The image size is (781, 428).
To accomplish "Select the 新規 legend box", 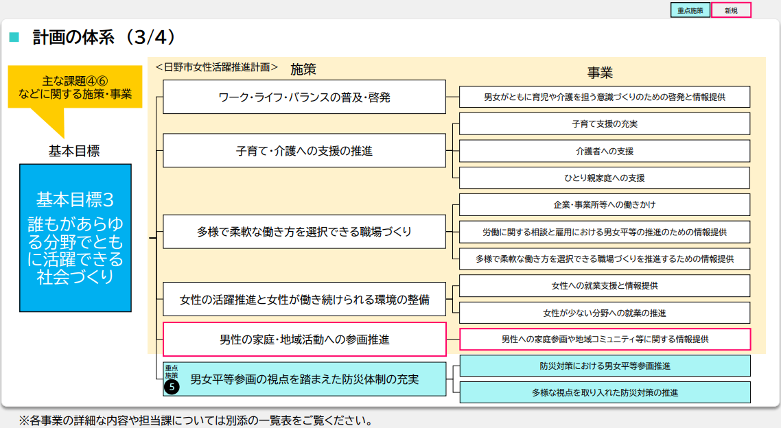I will click(x=731, y=10).
